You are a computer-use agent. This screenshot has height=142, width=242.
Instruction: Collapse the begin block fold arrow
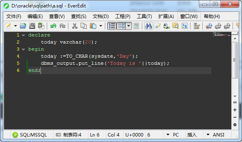[24, 49]
